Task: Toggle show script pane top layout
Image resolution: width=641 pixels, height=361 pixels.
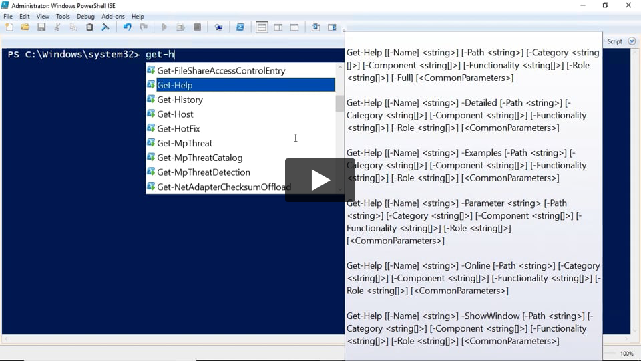Action: [262, 27]
